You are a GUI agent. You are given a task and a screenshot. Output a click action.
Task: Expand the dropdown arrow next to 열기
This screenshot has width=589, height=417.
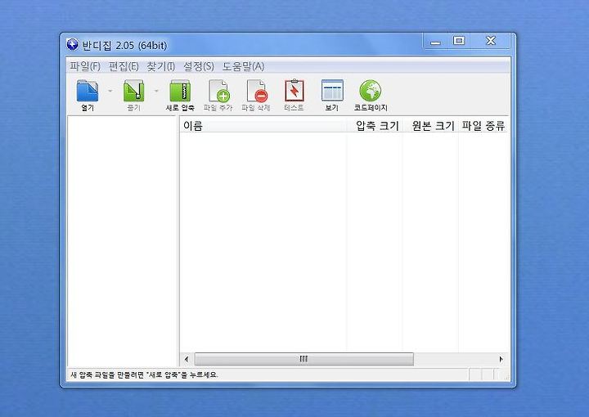110,91
